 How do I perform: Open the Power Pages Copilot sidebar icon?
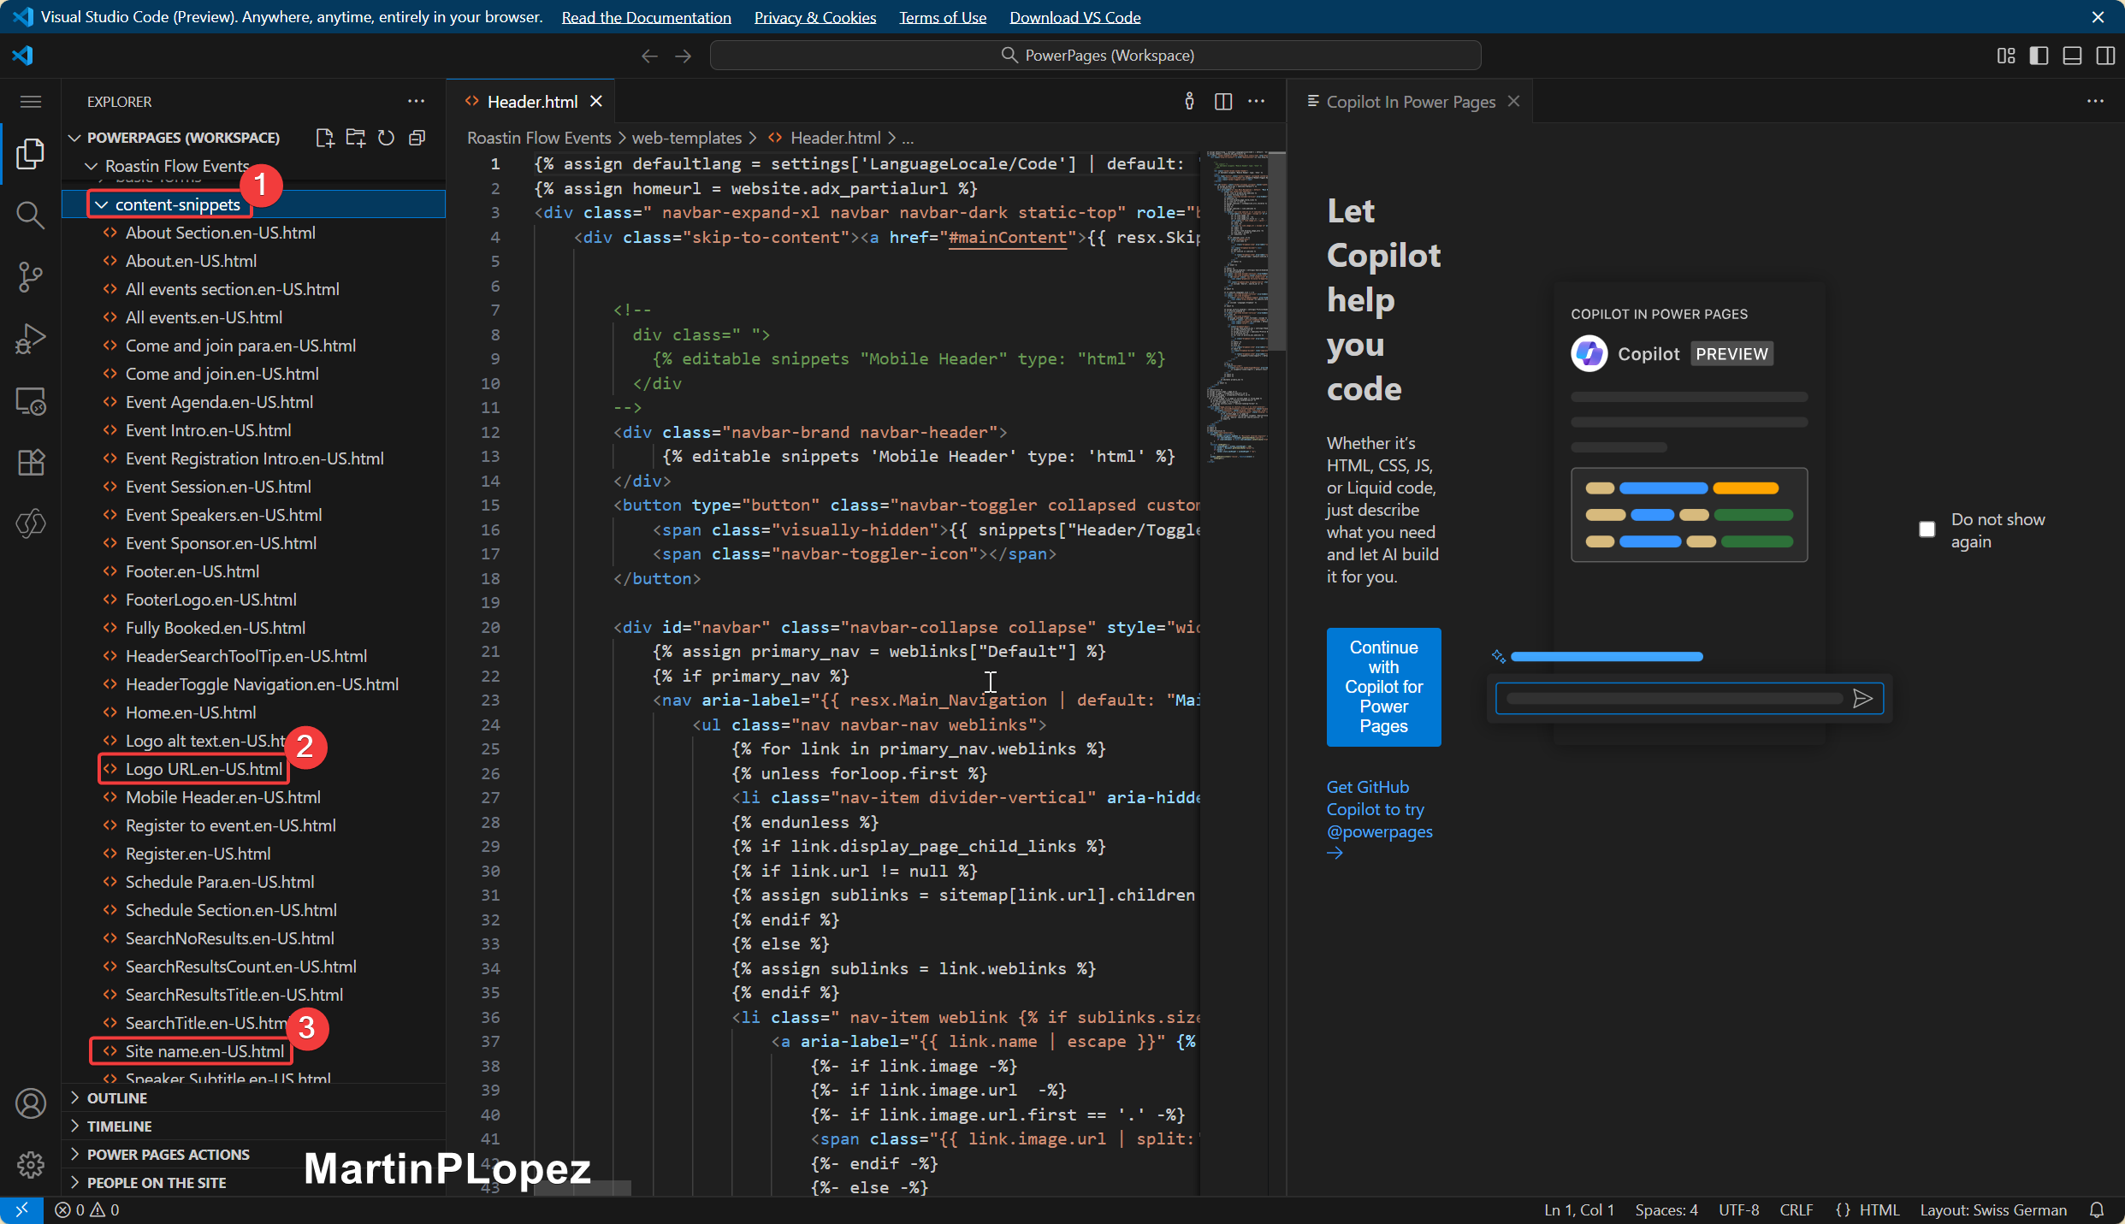pos(30,523)
